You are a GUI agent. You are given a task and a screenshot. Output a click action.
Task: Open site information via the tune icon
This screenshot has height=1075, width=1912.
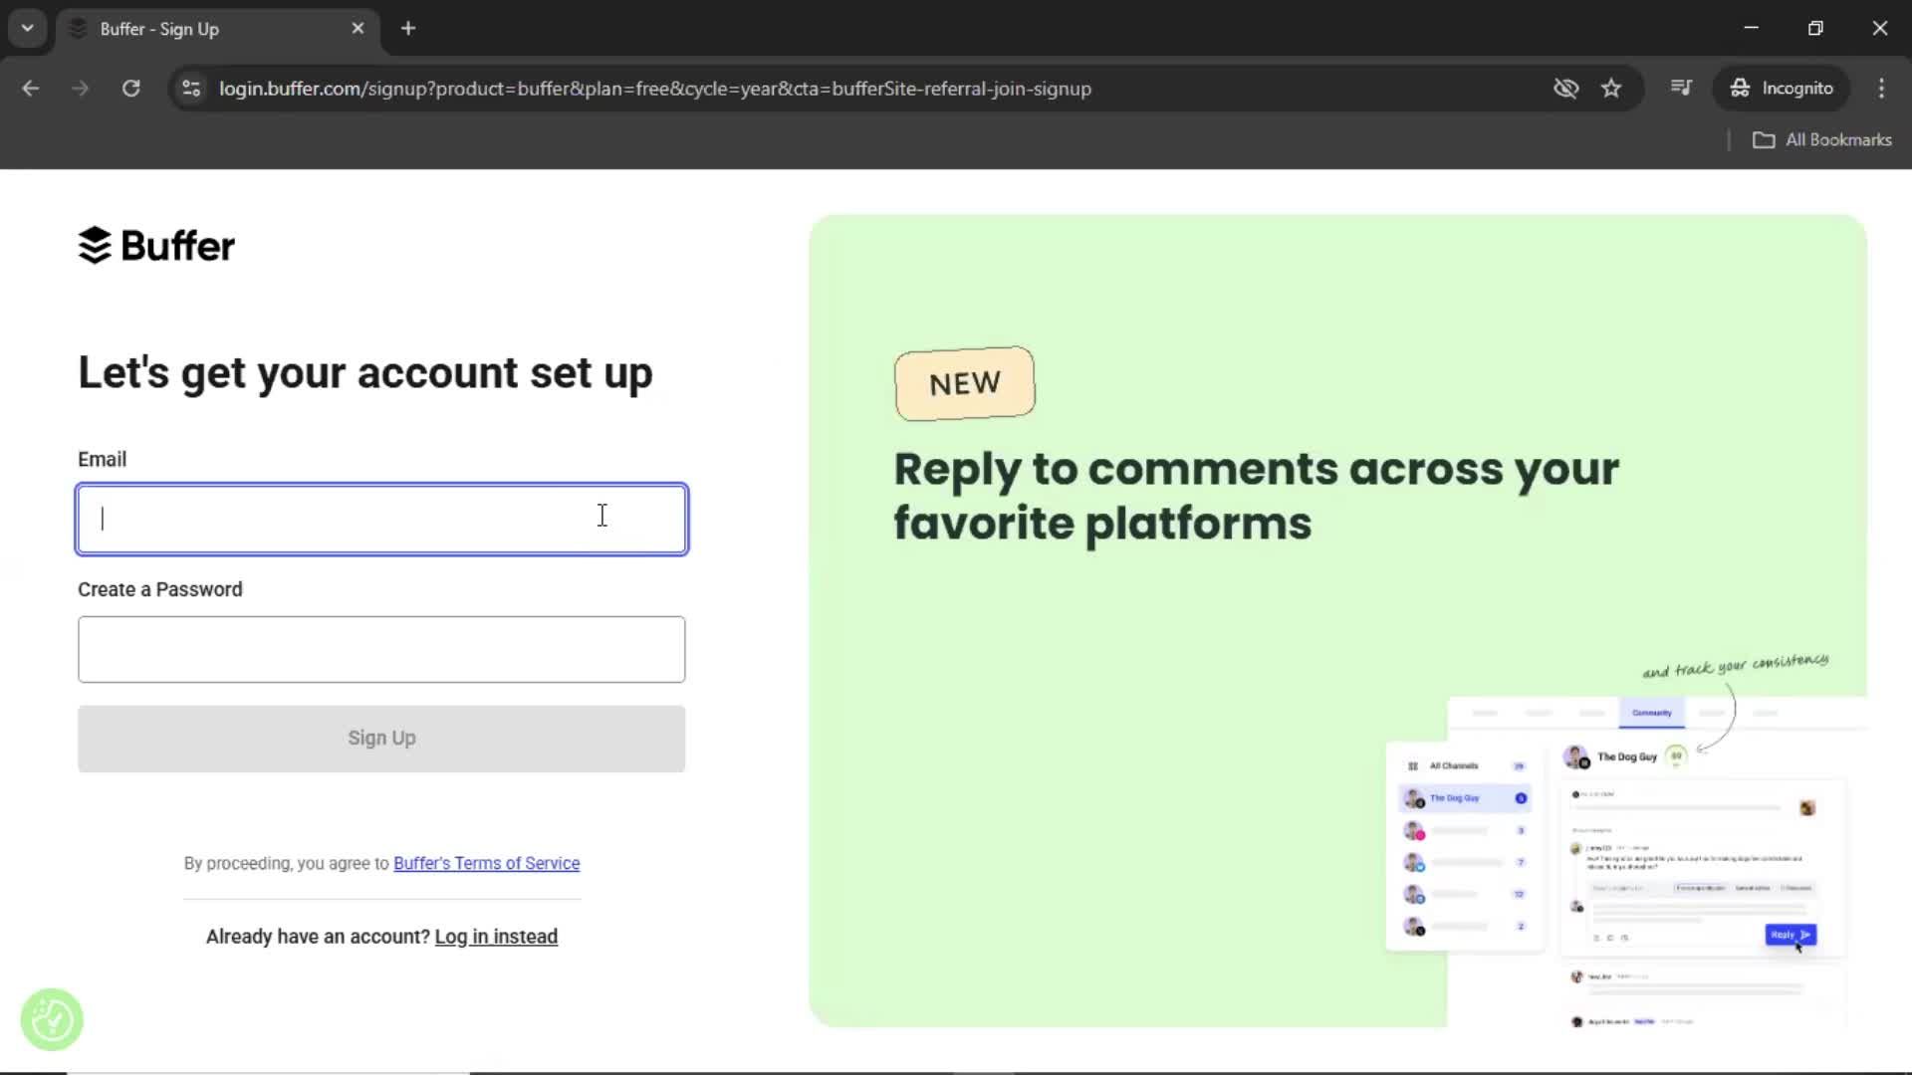pyautogui.click(x=190, y=89)
